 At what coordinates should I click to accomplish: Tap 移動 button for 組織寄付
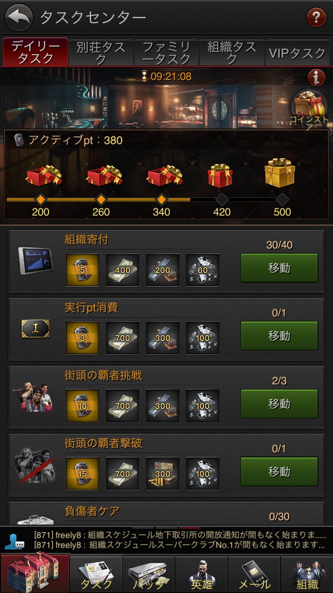pos(279,268)
